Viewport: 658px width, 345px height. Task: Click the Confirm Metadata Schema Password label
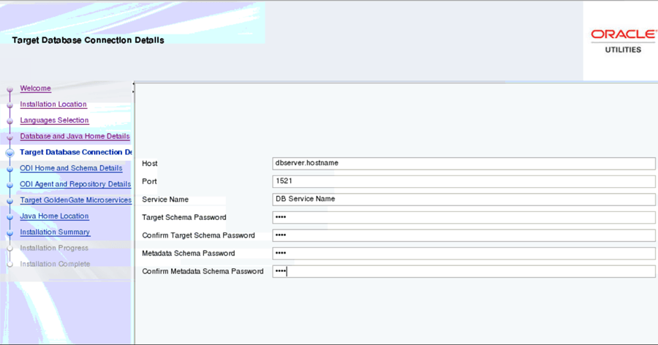203,272
